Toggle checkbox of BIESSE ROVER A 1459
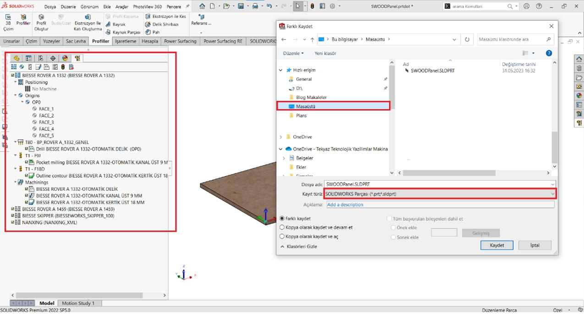The width and height of the screenshot is (584, 314). (13, 209)
